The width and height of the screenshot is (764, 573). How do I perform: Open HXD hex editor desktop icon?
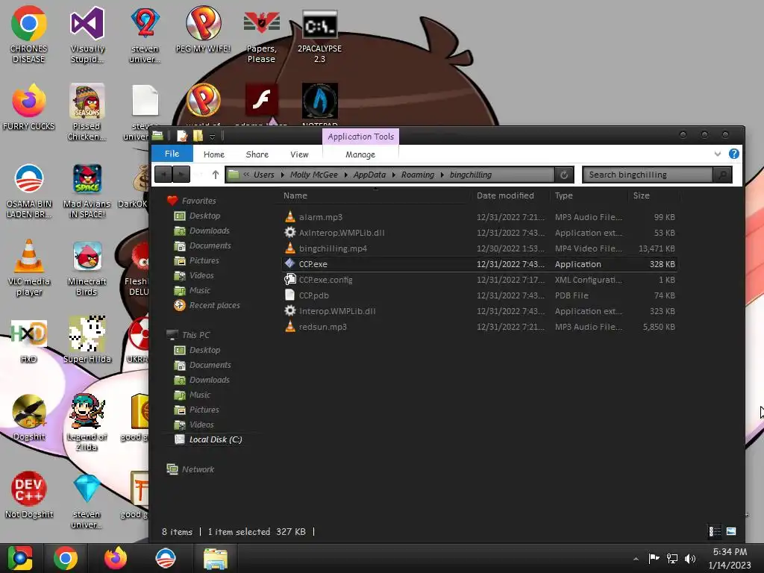29,340
